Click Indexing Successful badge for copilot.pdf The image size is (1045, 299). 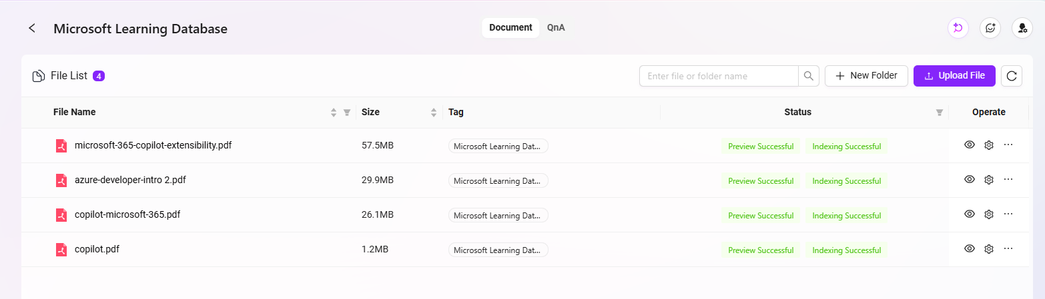846,250
